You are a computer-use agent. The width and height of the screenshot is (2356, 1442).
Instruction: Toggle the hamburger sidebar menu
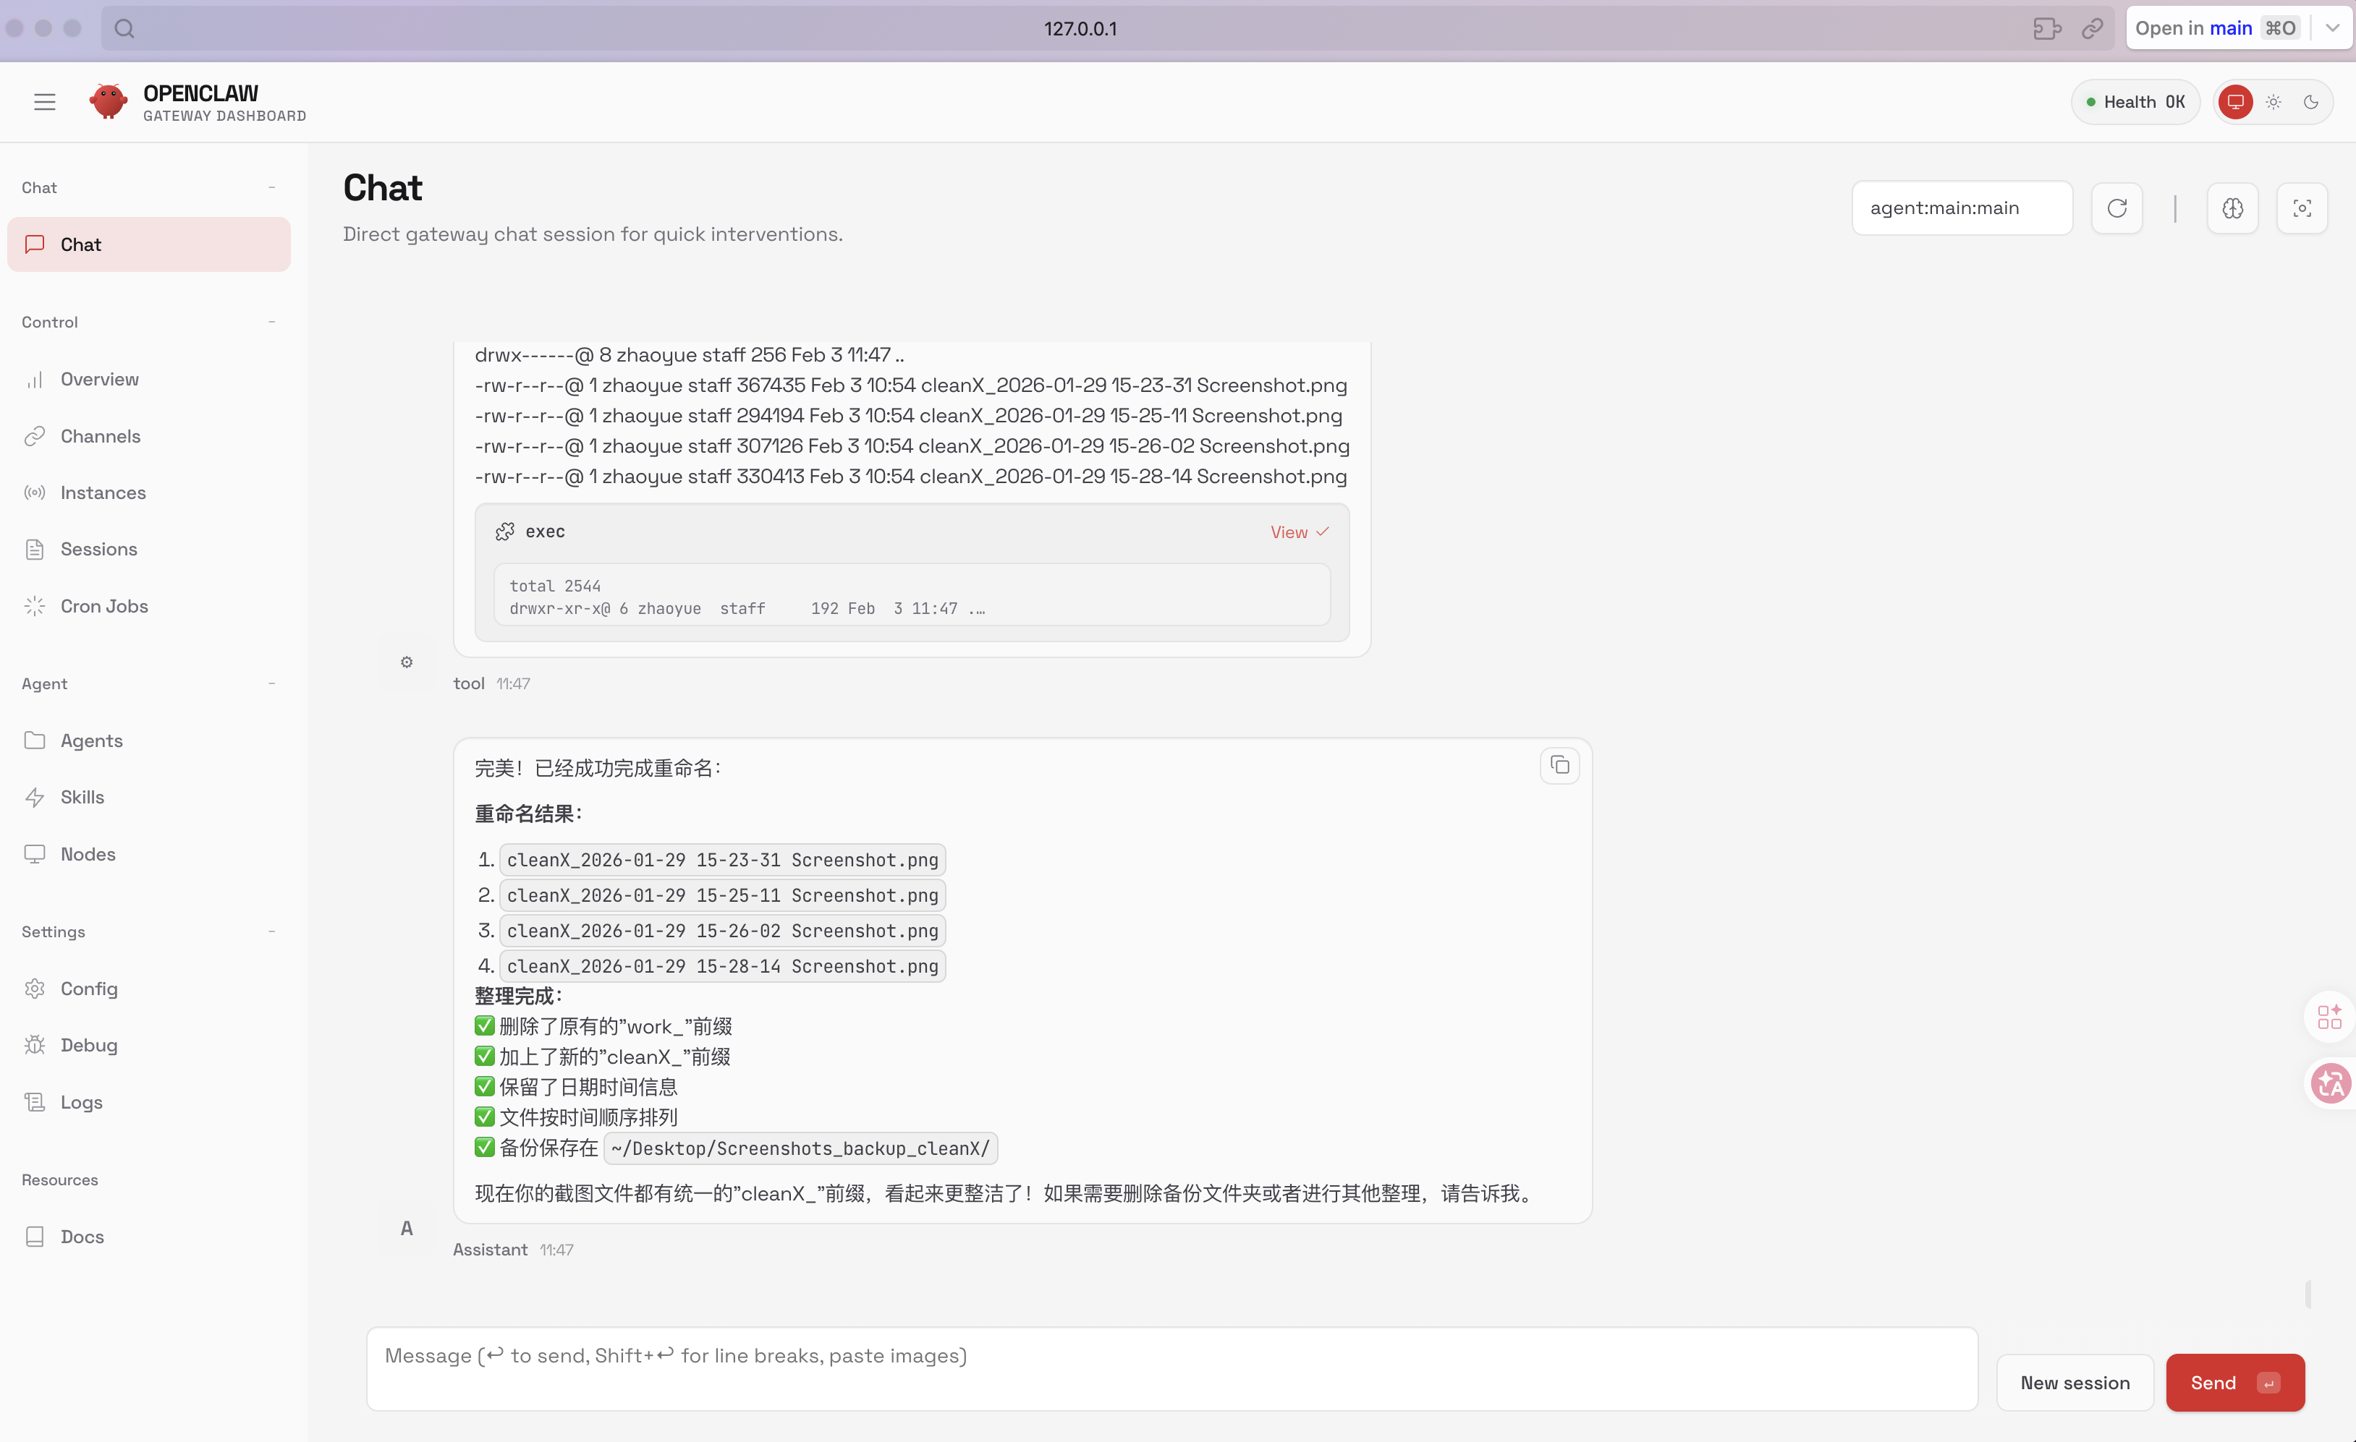[44, 102]
